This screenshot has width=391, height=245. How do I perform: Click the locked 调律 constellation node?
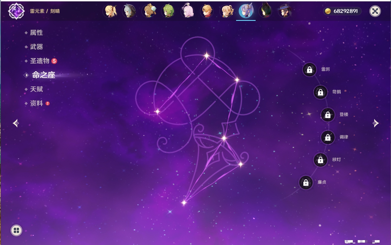(328, 137)
